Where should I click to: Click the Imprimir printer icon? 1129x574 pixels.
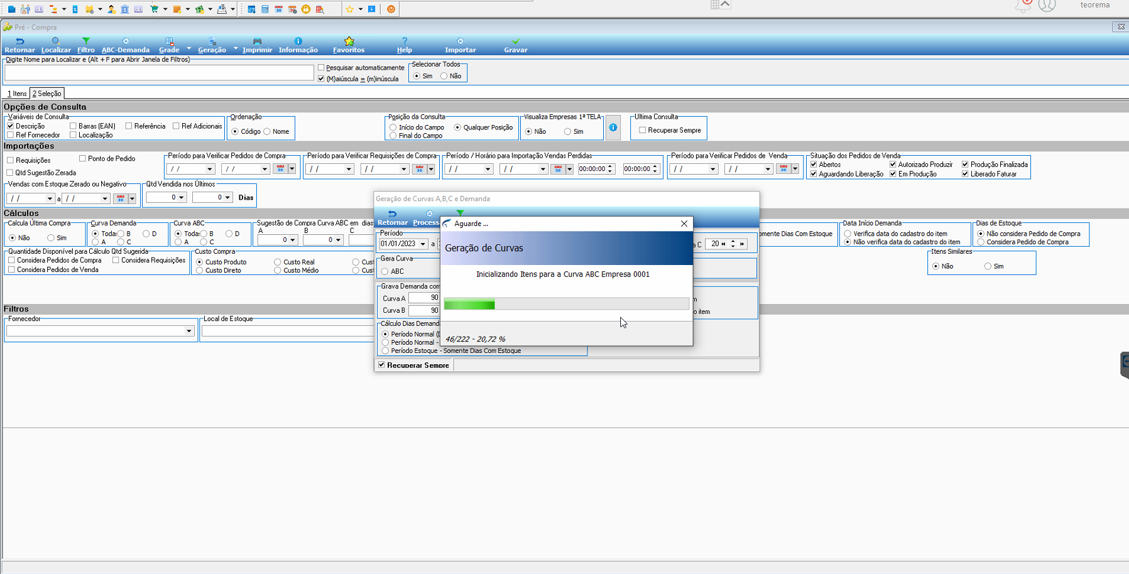[x=257, y=41]
